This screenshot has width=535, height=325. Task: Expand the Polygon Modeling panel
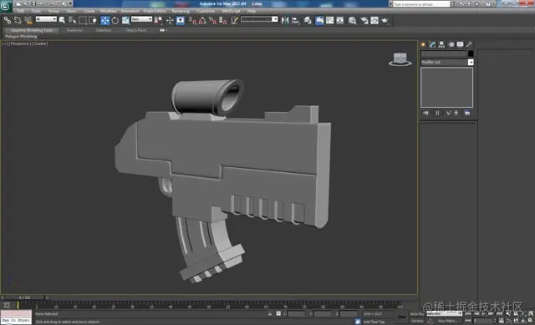coord(21,36)
